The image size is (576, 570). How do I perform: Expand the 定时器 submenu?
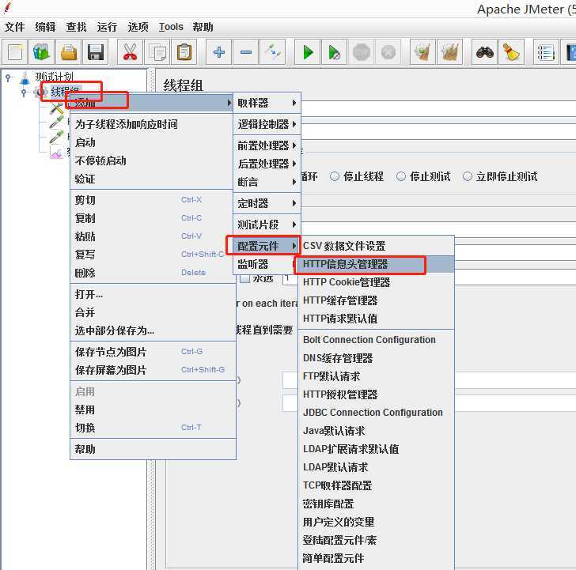(x=267, y=203)
